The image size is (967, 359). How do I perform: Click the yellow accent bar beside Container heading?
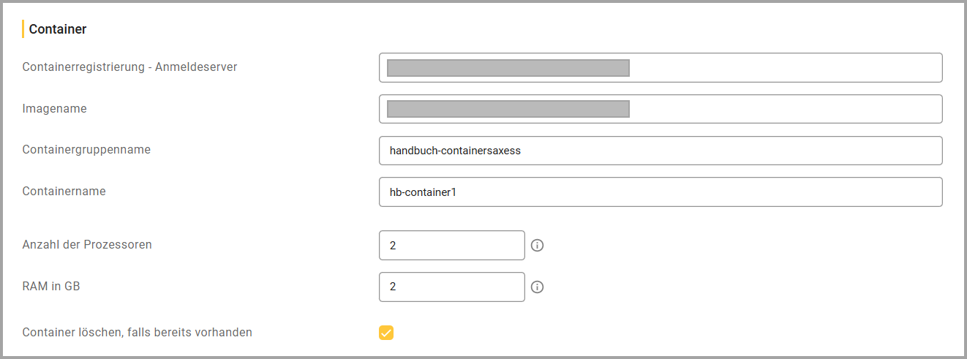[x=23, y=29]
